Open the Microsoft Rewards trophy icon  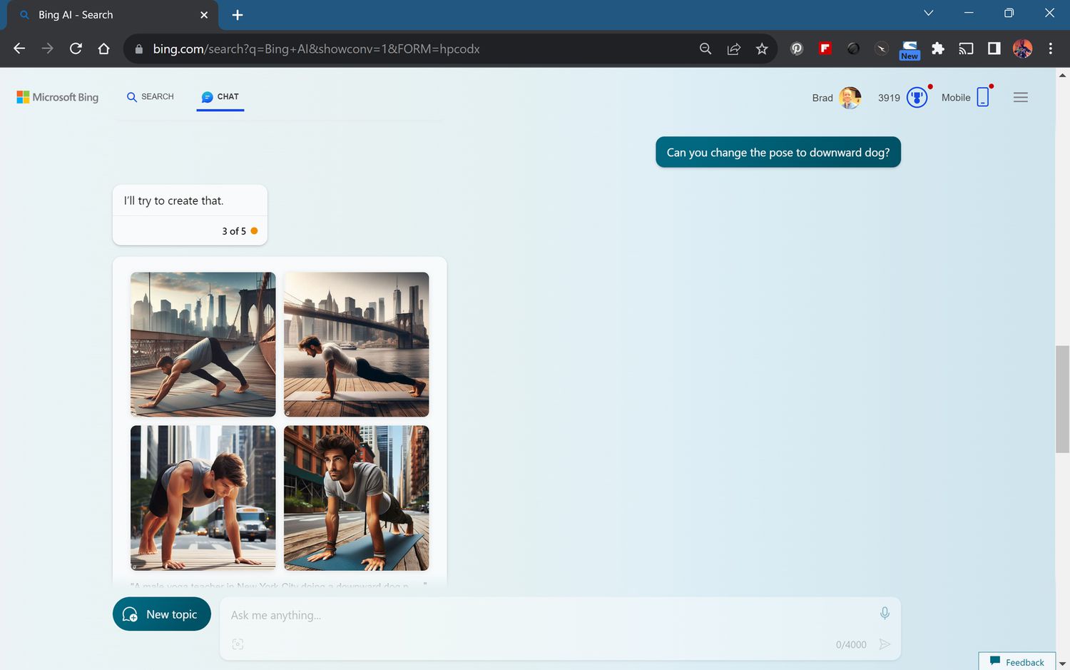pyautogui.click(x=917, y=98)
